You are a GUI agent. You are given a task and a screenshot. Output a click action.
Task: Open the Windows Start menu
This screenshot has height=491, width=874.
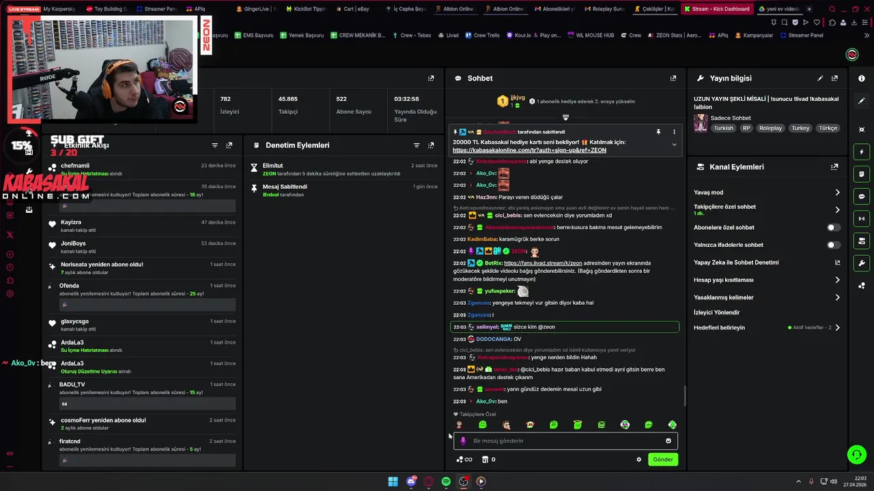pos(393,481)
